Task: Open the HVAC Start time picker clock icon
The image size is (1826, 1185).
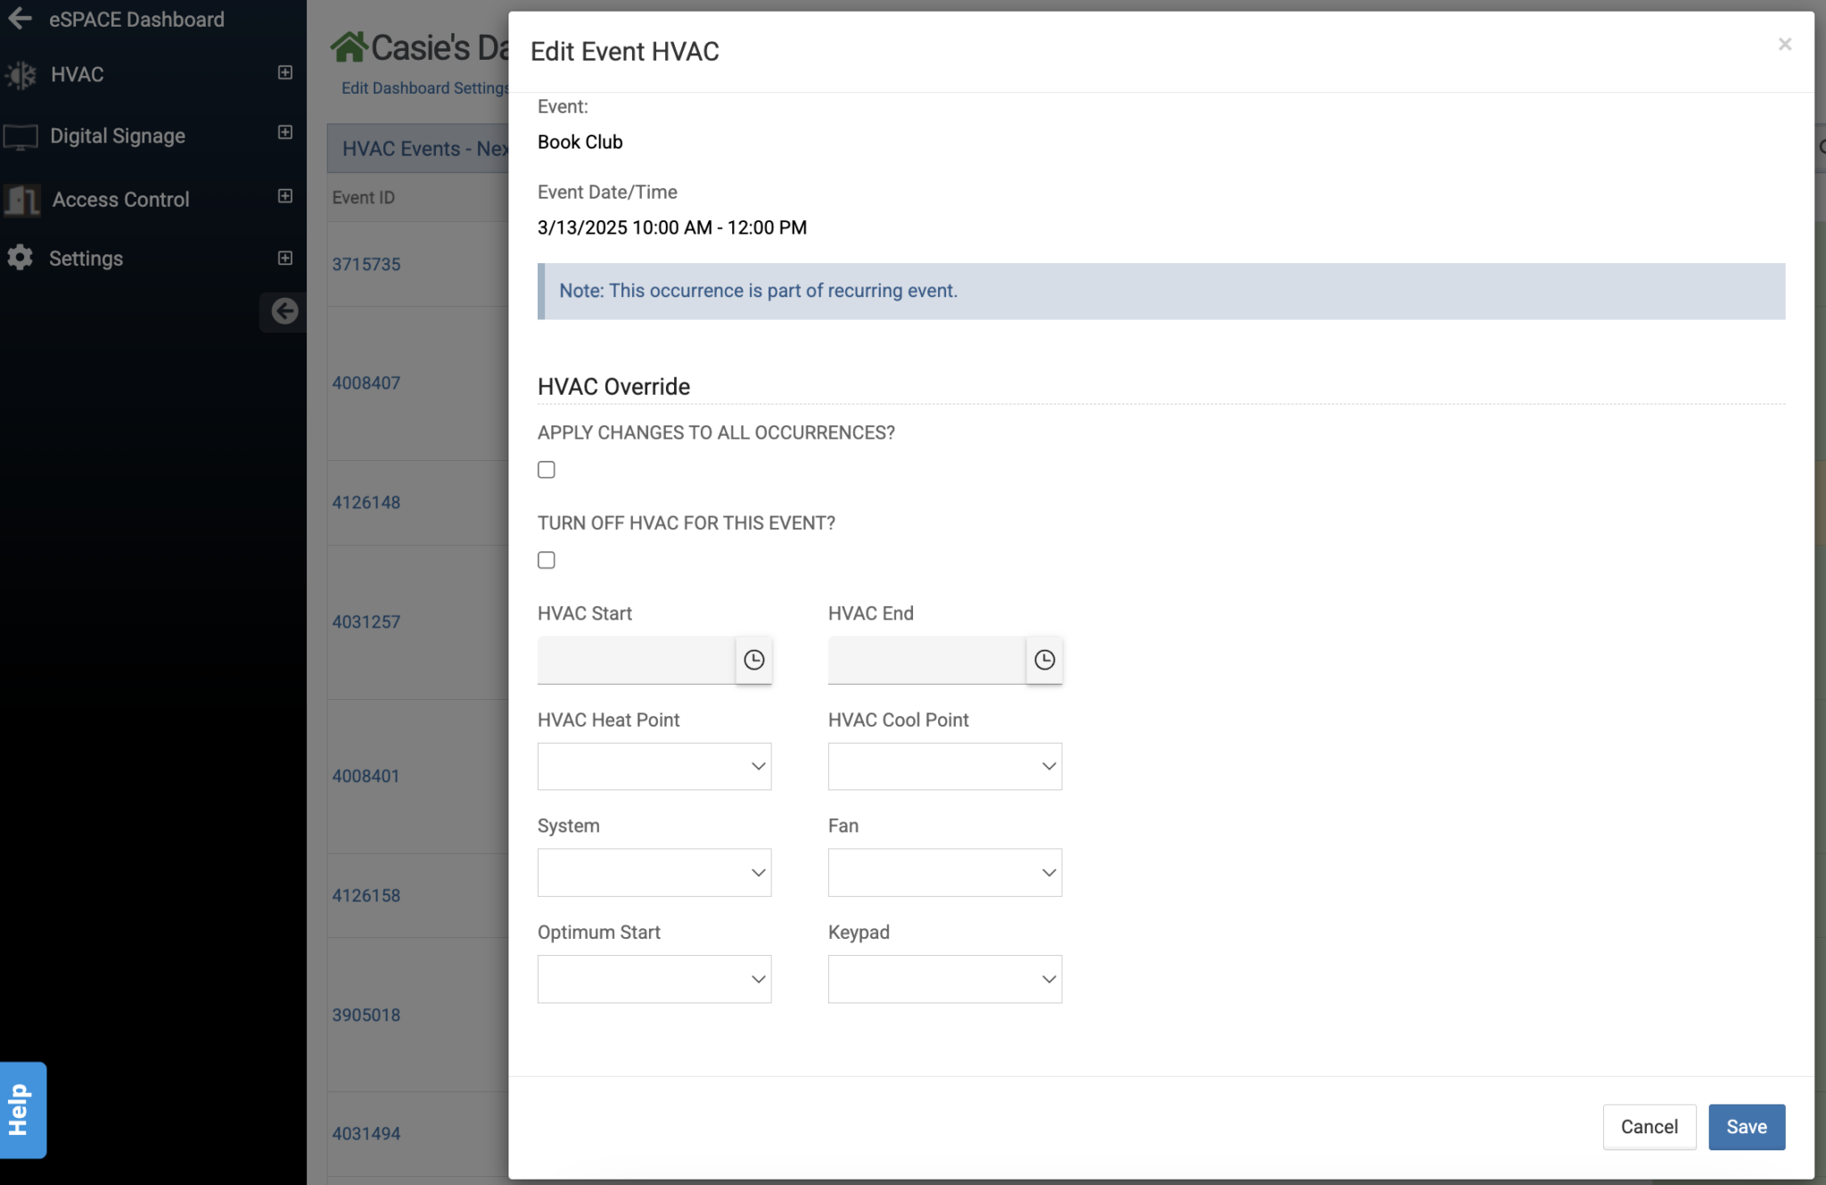Action: pos(753,660)
